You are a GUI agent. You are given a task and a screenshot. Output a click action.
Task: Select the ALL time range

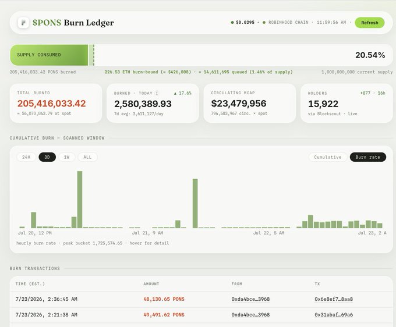click(x=87, y=157)
